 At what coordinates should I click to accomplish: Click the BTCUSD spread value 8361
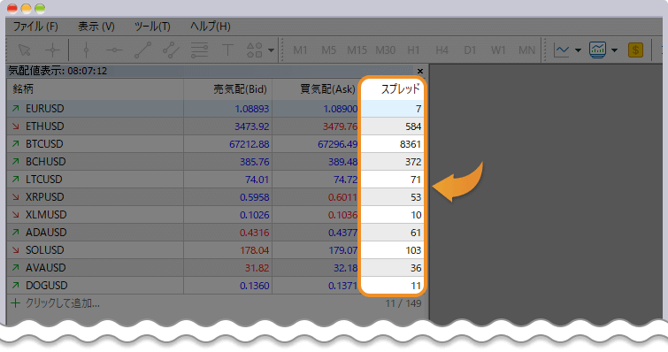pos(411,144)
